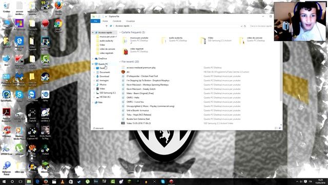Click the Windows Start button

point(4,181)
